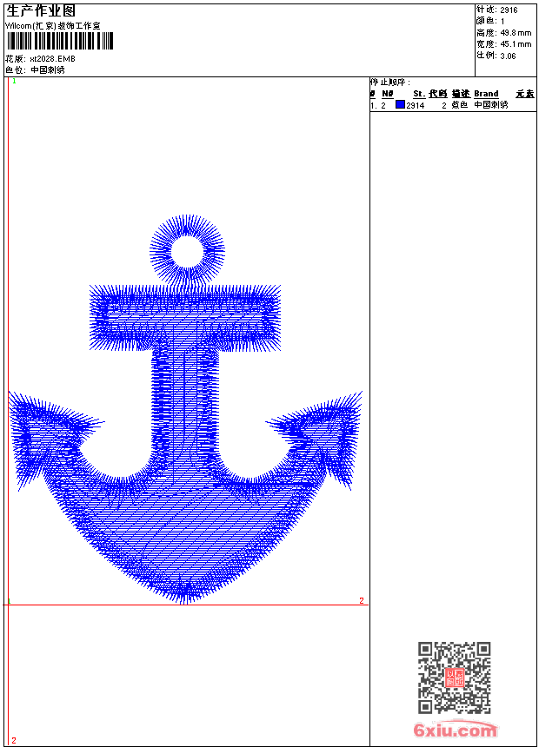Select the stitch value 2914 in row 1
The image size is (539, 747).
point(416,105)
